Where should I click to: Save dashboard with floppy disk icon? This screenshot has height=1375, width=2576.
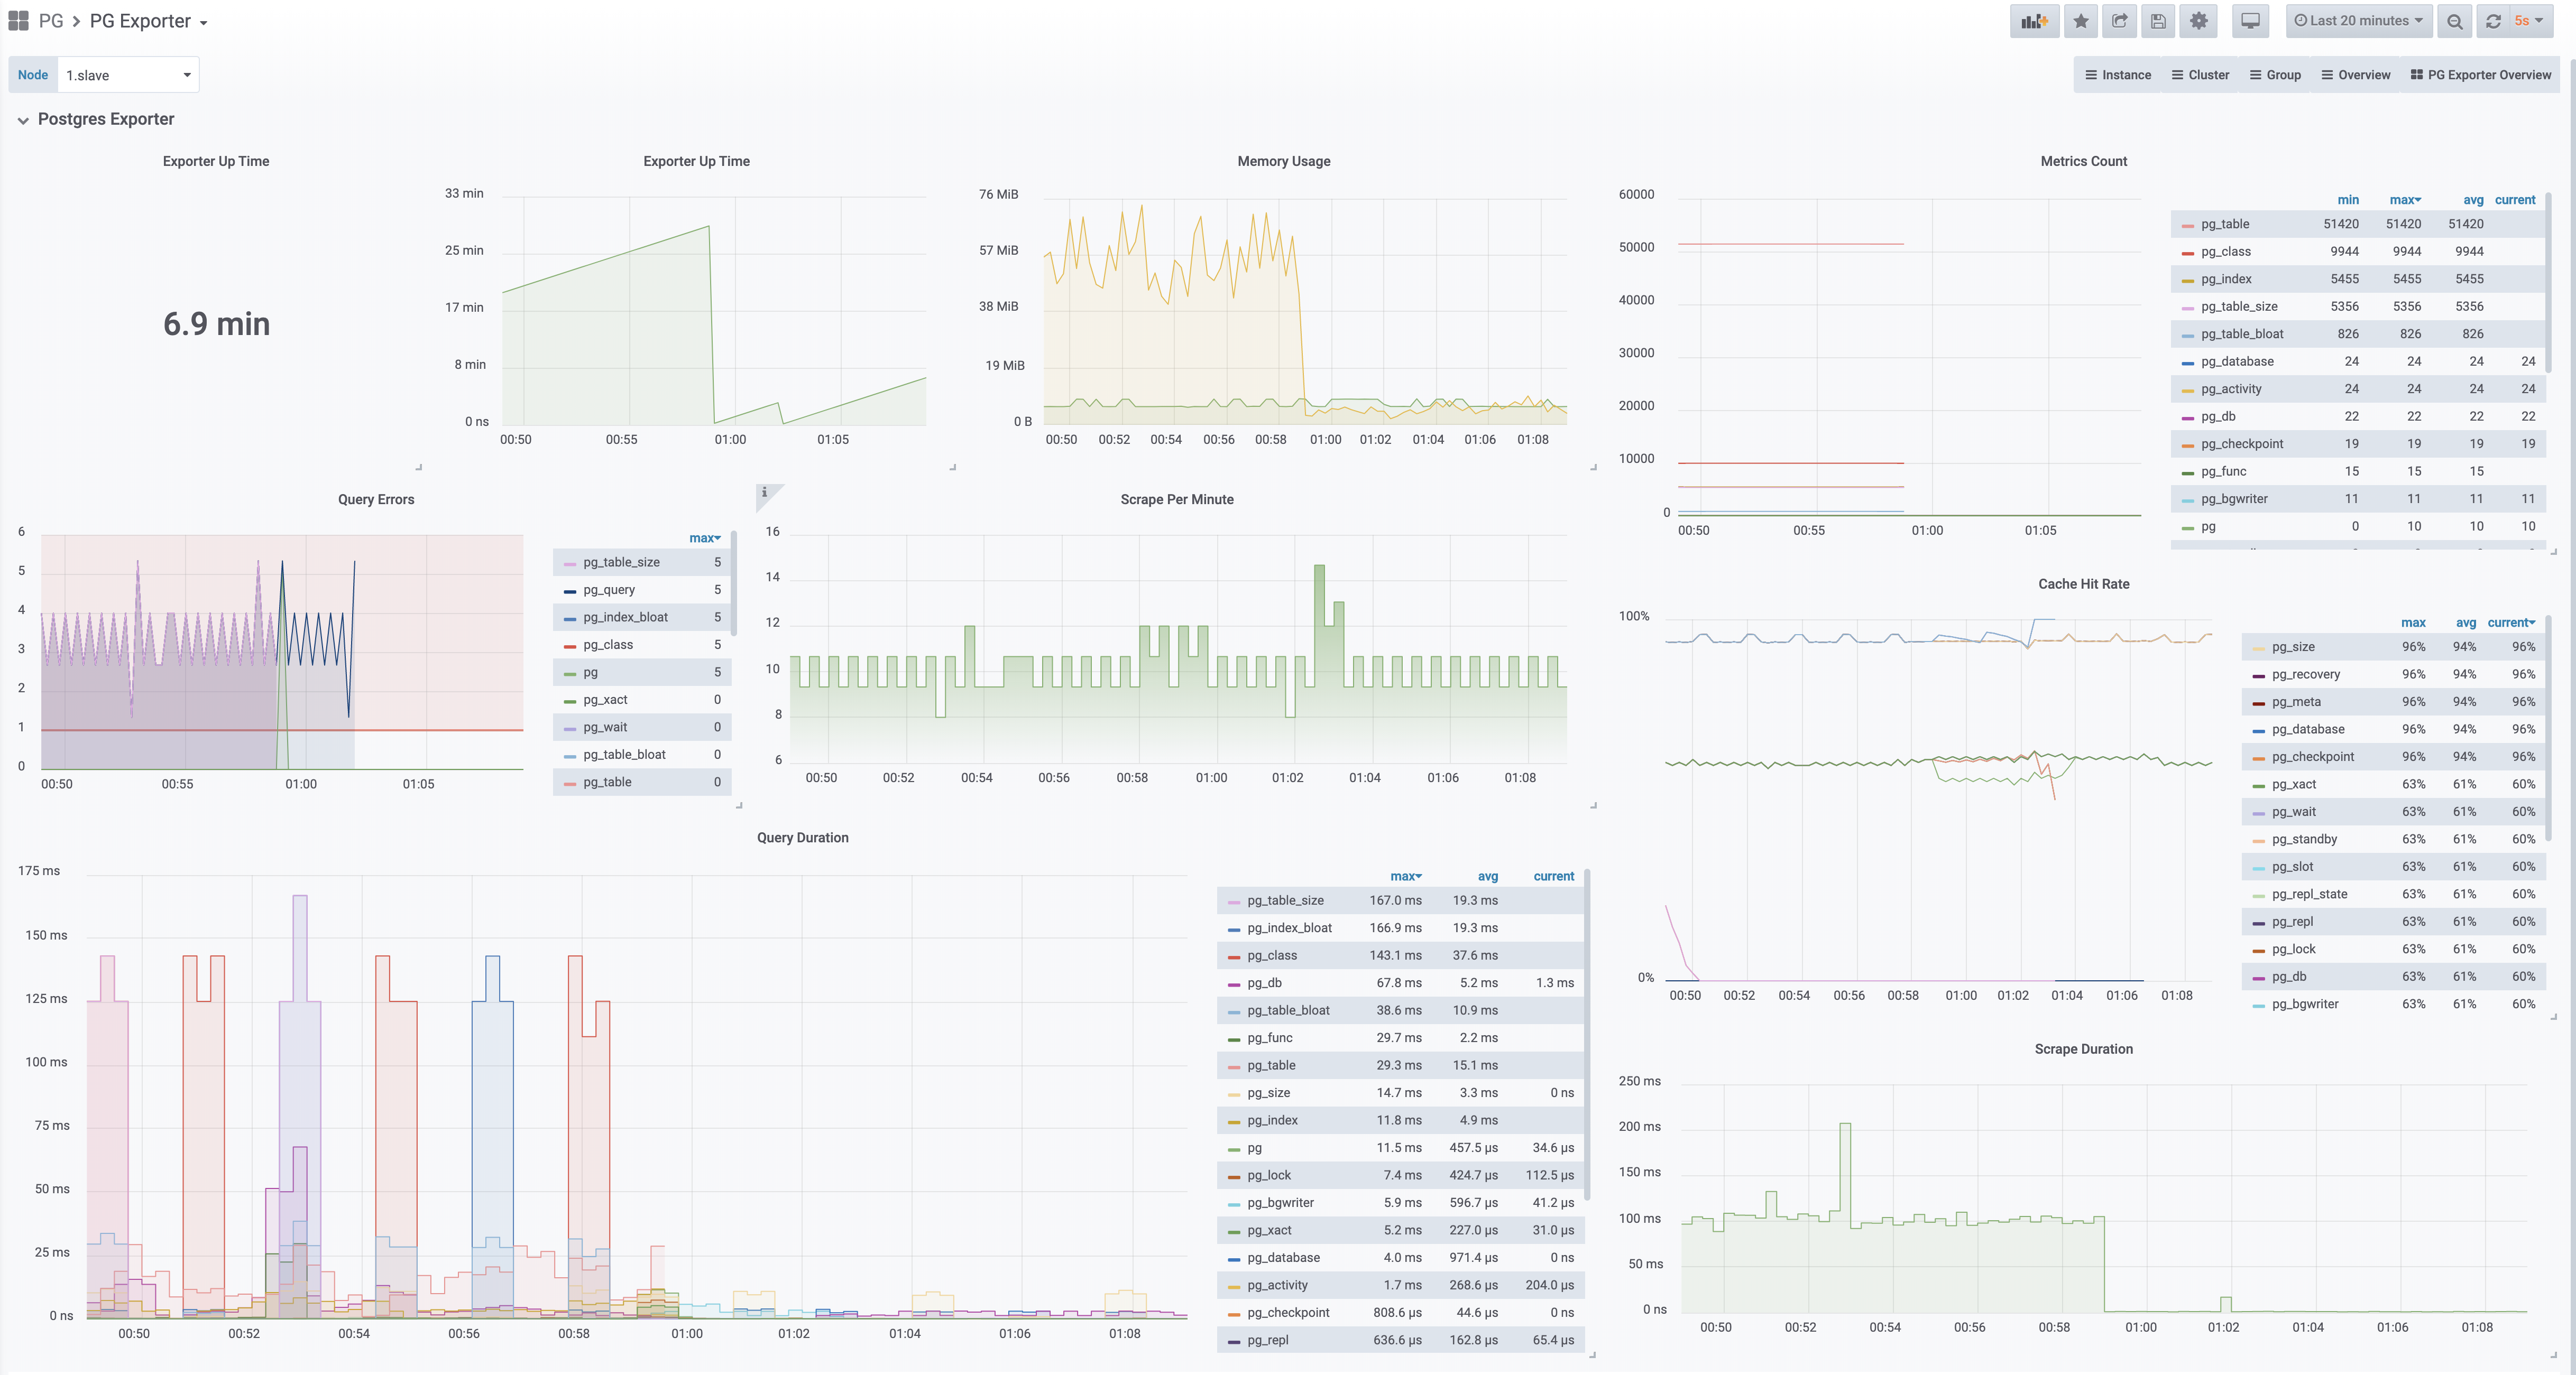[x=2158, y=21]
